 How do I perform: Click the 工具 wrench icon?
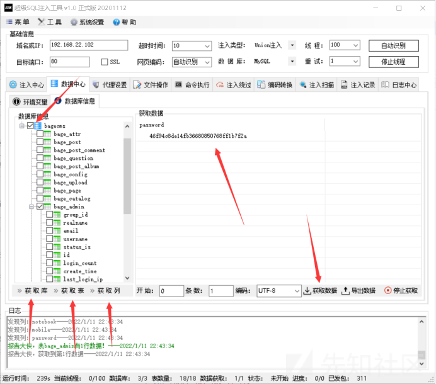pos(41,21)
